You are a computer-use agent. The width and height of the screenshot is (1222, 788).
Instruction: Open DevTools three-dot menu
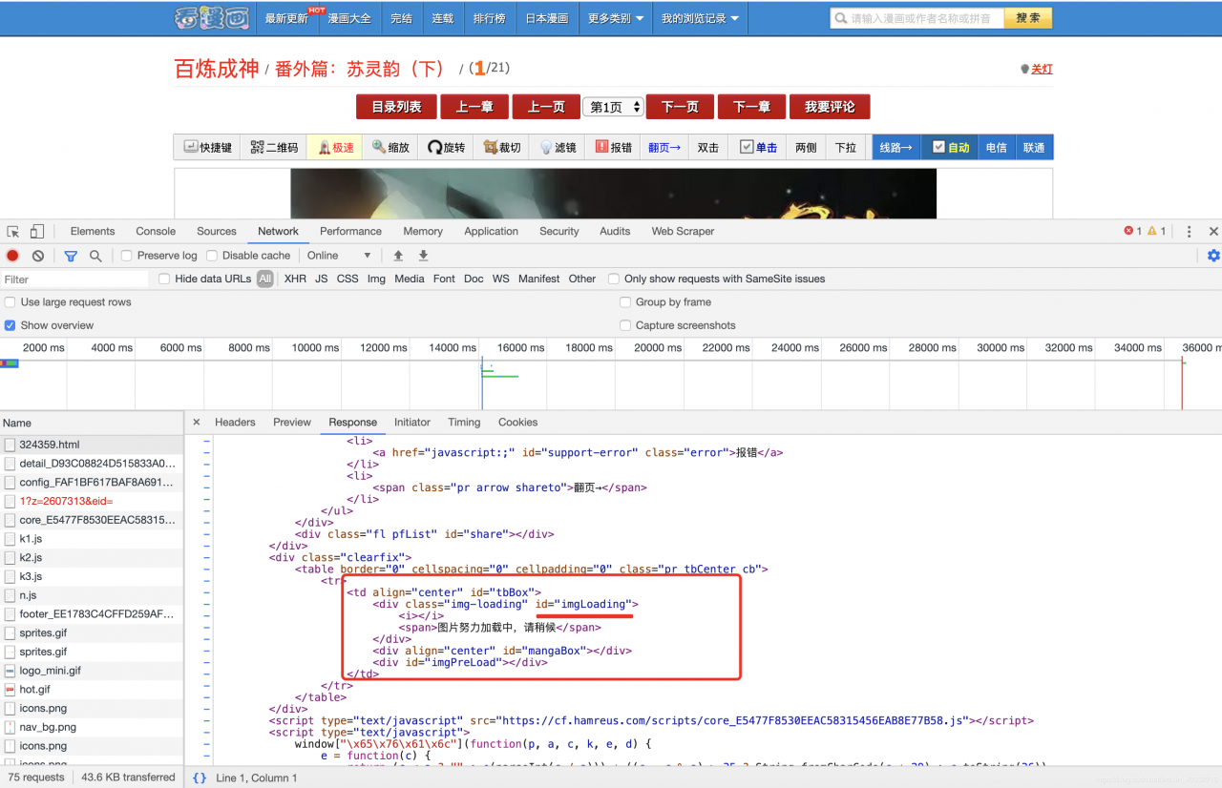click(x=1189, y=231)
